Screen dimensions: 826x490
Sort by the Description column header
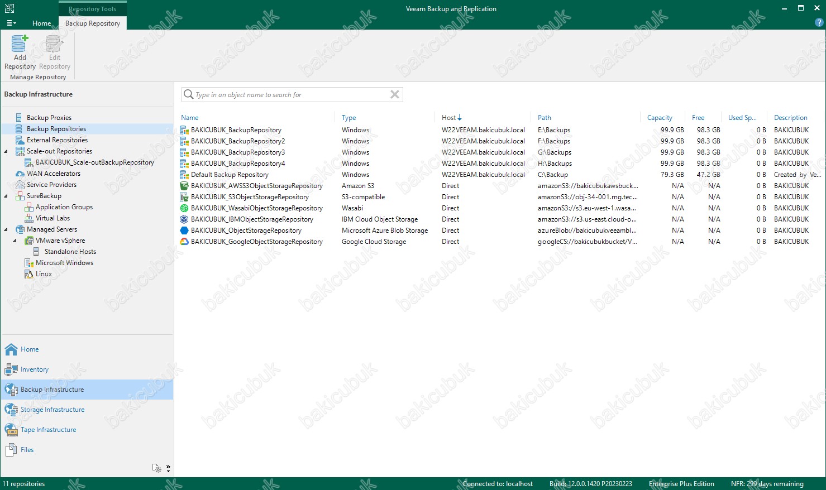[791, 118]
